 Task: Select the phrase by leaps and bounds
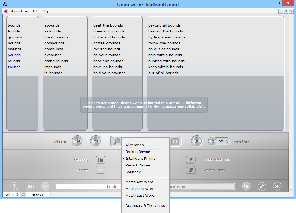point(167,37)
